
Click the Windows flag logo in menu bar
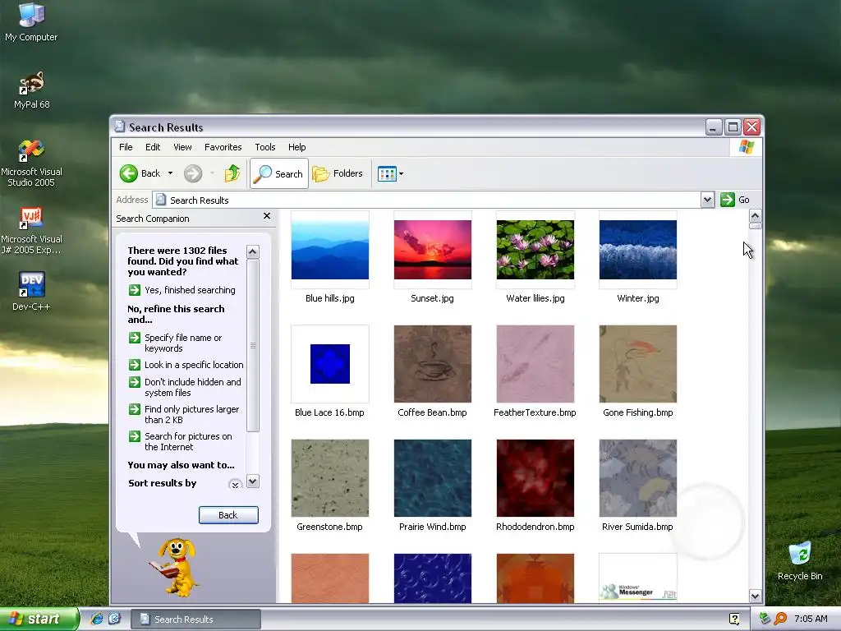tap(746, 146)
